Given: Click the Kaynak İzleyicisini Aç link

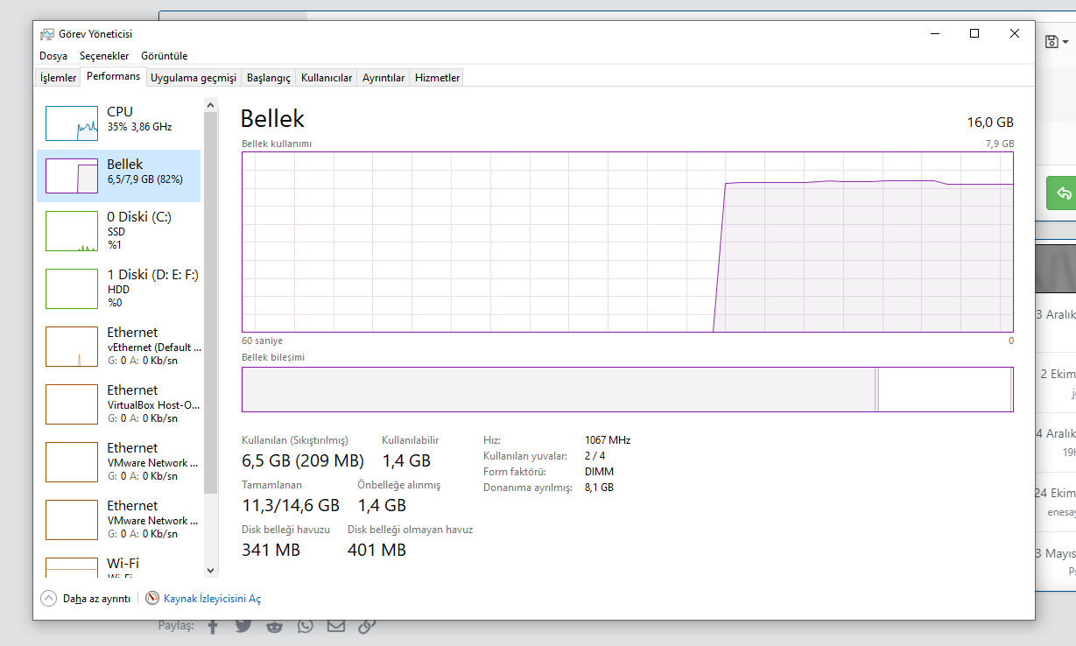Looking at the screenshot, I should [212, 599].
